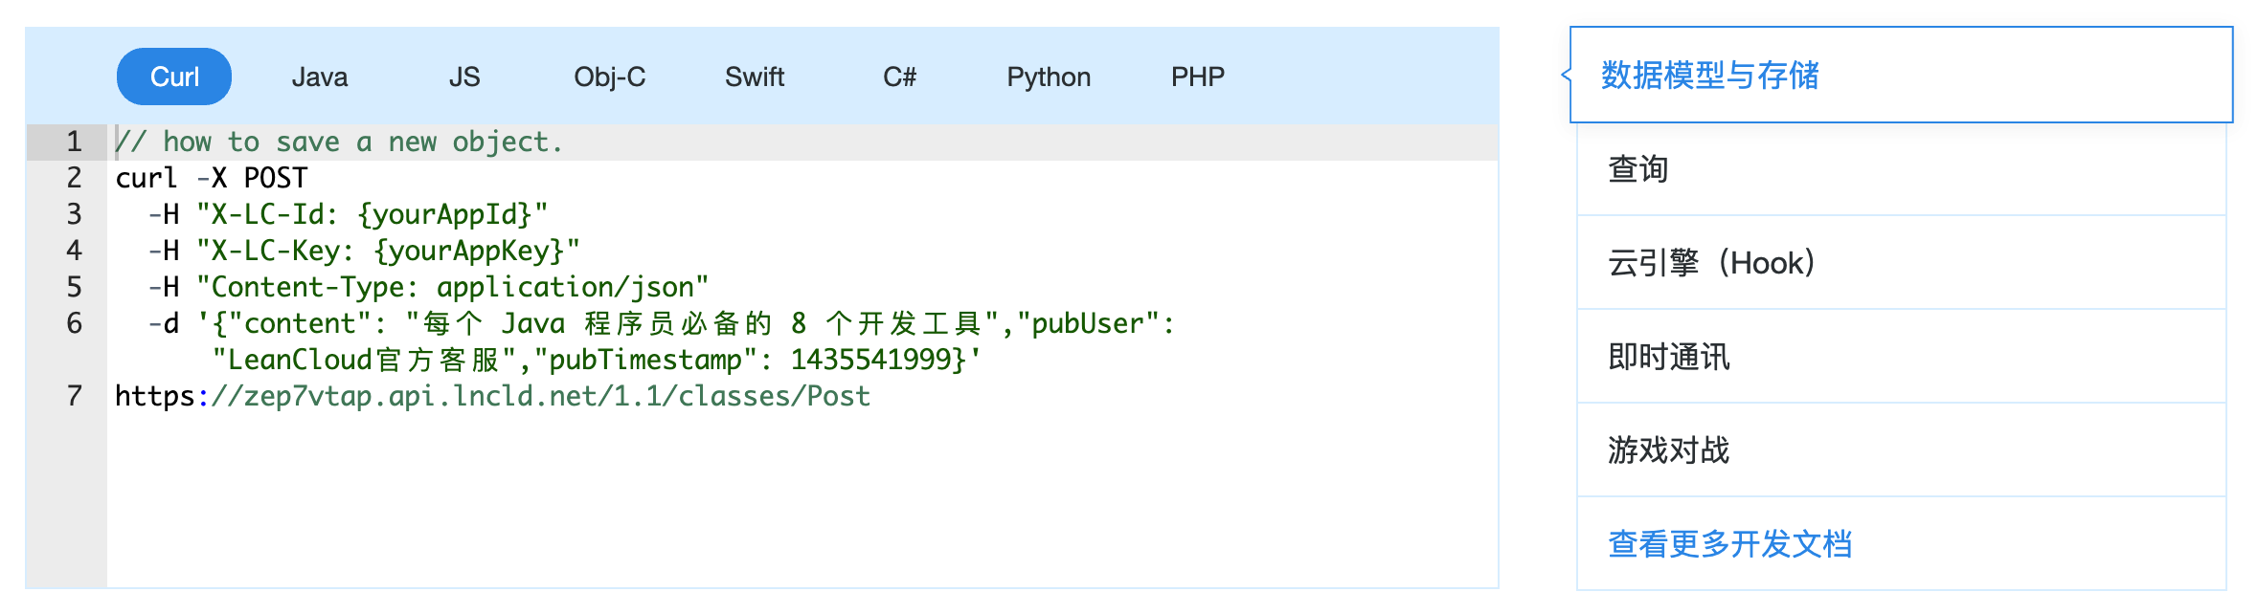Select the C# language tab
2258x614 pixels.
coord(899,77)
